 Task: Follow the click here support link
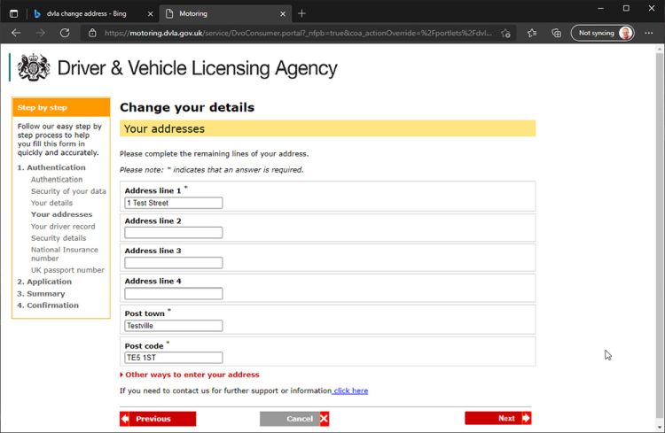[x=350, y=390]
